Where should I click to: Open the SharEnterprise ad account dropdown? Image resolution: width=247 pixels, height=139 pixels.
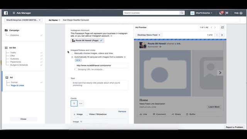tap(23, 20)
